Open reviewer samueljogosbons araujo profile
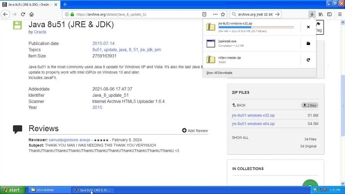This screenshot has height=194, width=345. (x=69, y=140)
